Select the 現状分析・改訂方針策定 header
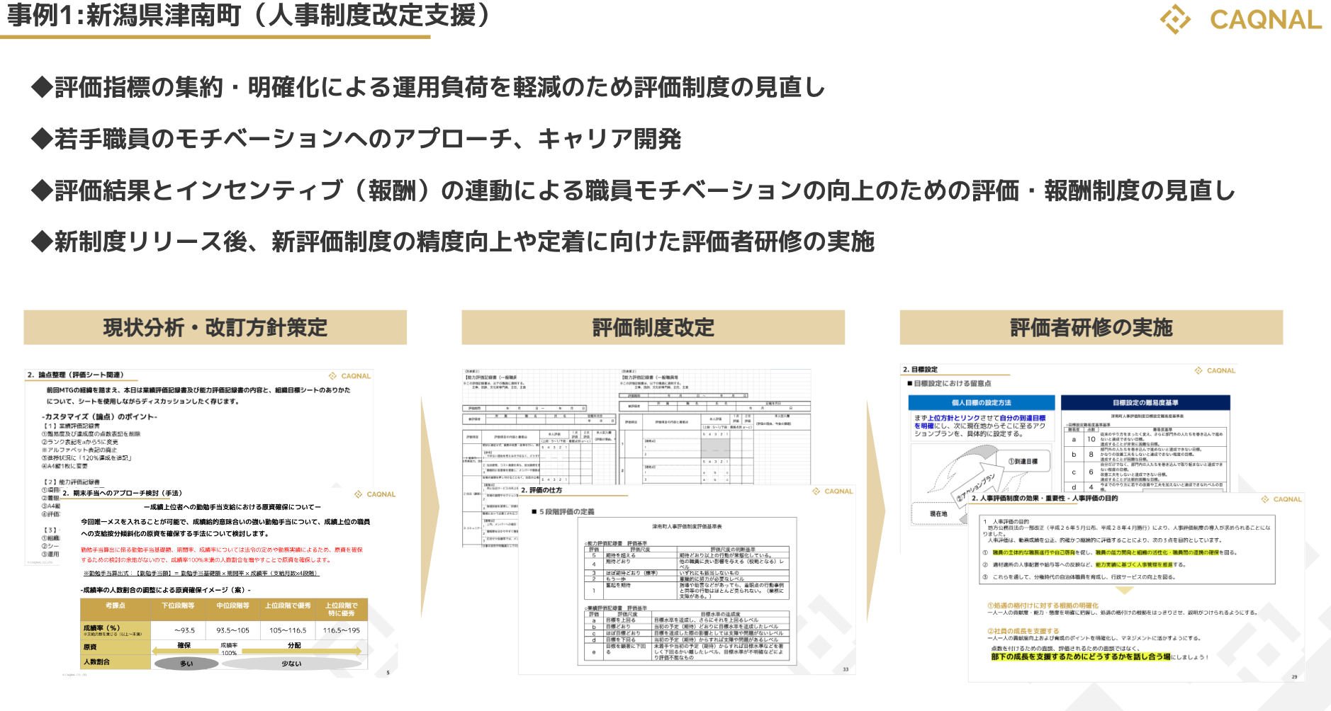This screenshot has height=711, width=1331. (215, 328)
